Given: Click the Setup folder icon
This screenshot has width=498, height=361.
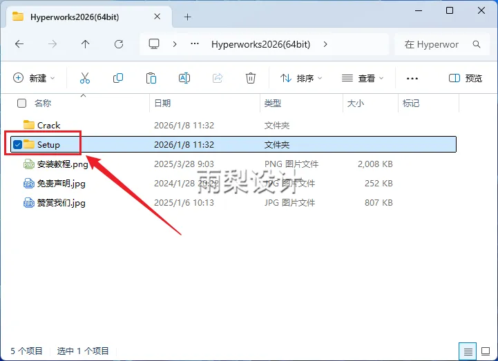Looking at the screenshot, I should (29, 144).
